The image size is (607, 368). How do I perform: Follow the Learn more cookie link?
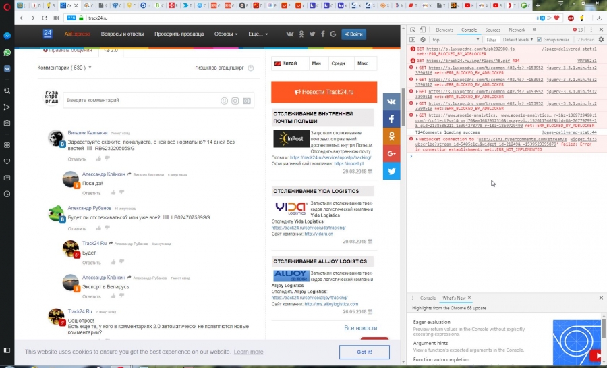tap(248, 352)
